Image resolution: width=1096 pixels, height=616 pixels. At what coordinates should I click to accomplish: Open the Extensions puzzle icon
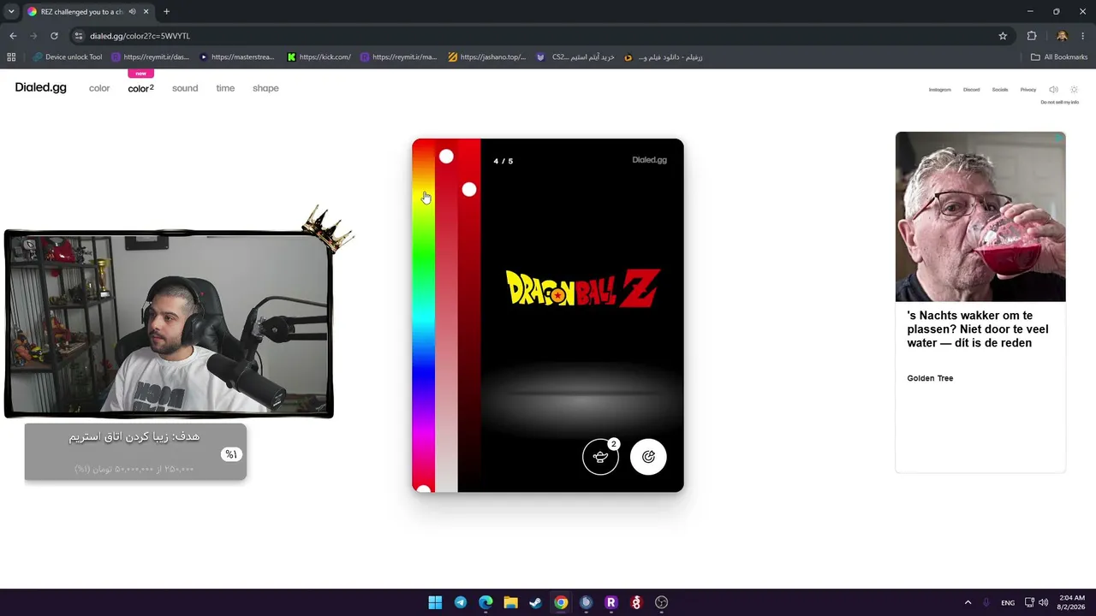click(1032, 36)
